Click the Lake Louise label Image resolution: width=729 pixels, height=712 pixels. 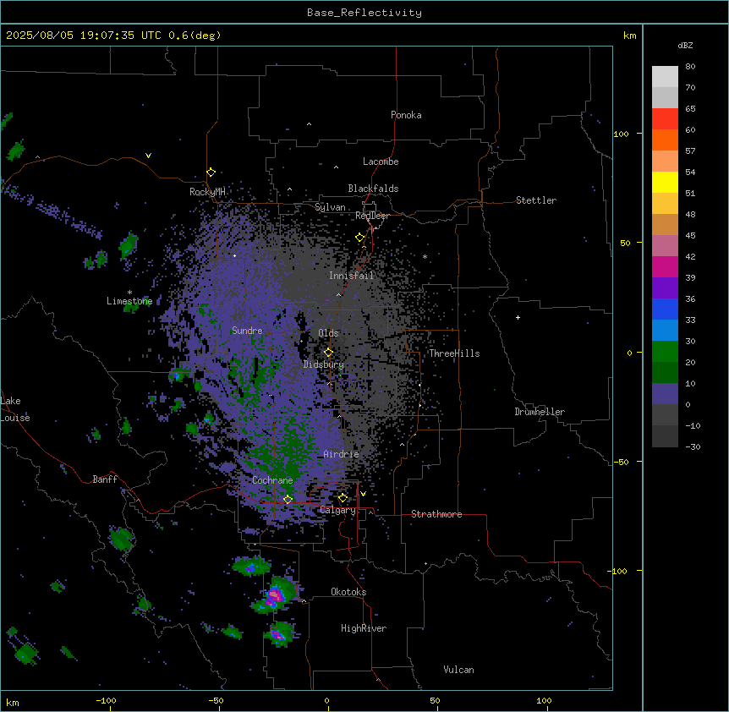pyautogui.click(x=14, y=409)
